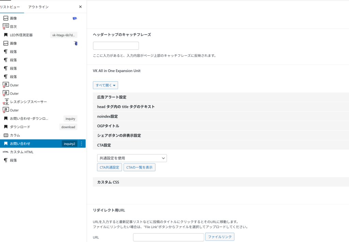
Task: Select the カスタム HTML block in the list
Action: point(21,152)
